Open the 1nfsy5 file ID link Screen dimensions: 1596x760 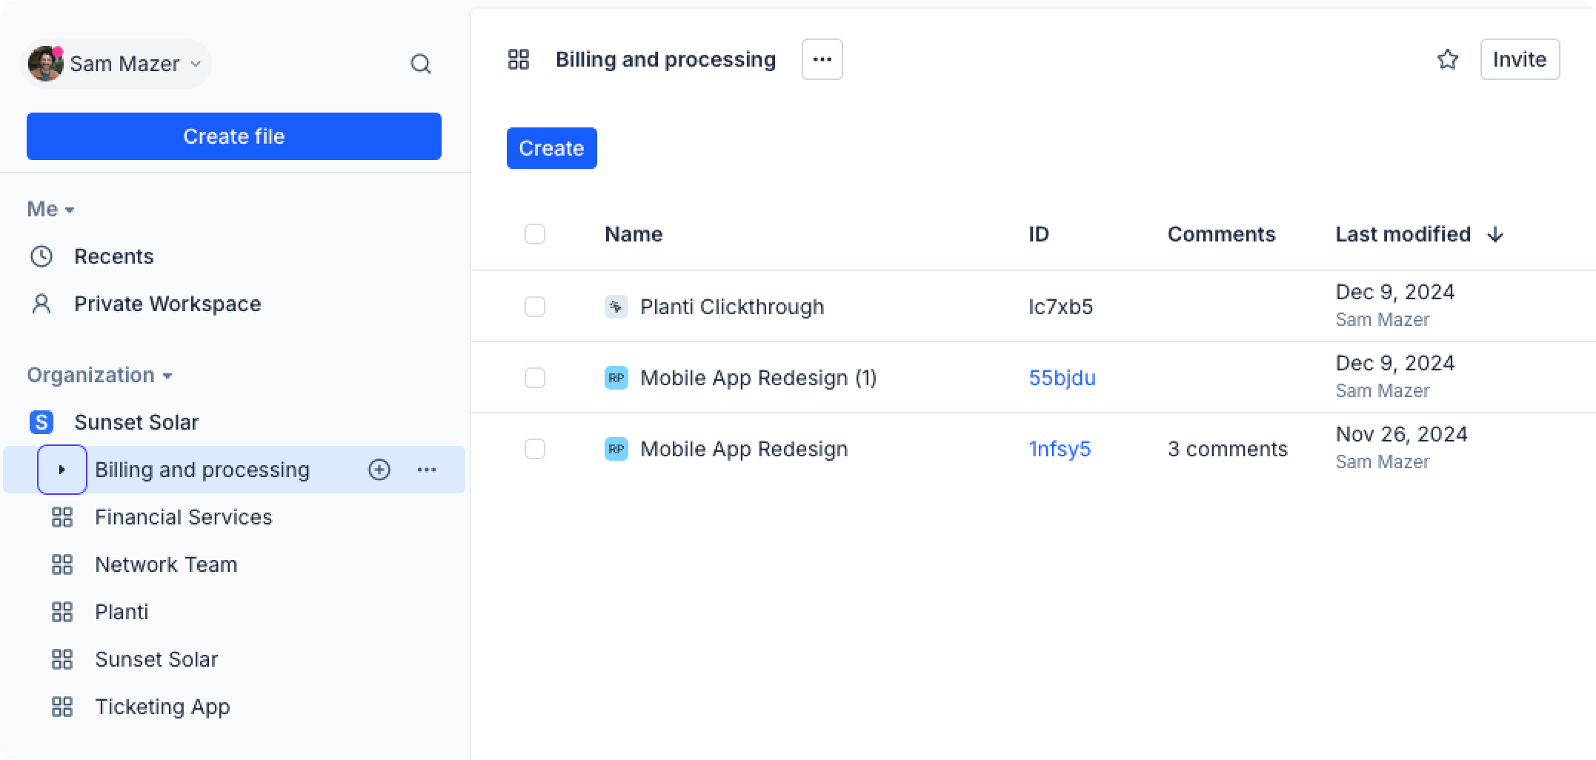pos(1060,449)
